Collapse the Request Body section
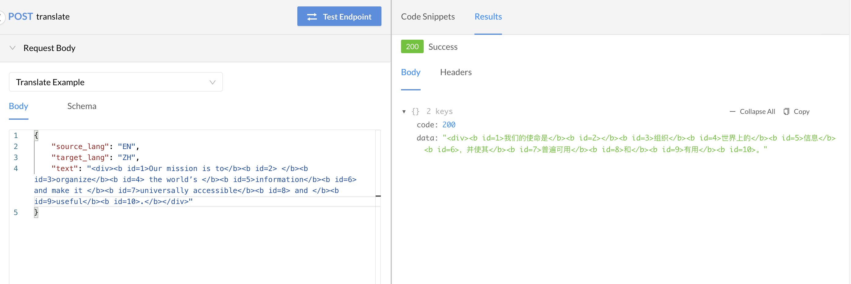The height and width of the screenshot is (284, 851). coord(12,48)
